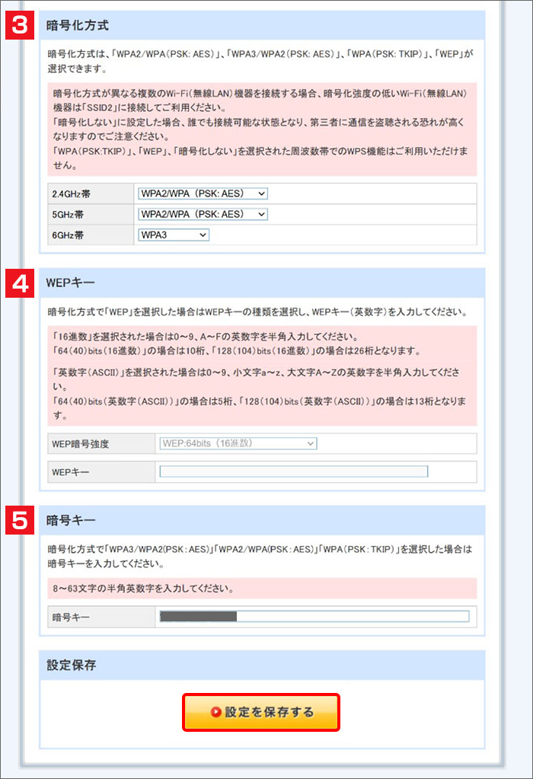Open the 5GHz帯 encryption dropdown

pos(203,214)
